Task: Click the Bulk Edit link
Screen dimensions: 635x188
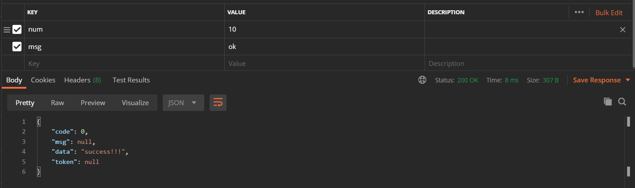Action: (x=609, y=12)
